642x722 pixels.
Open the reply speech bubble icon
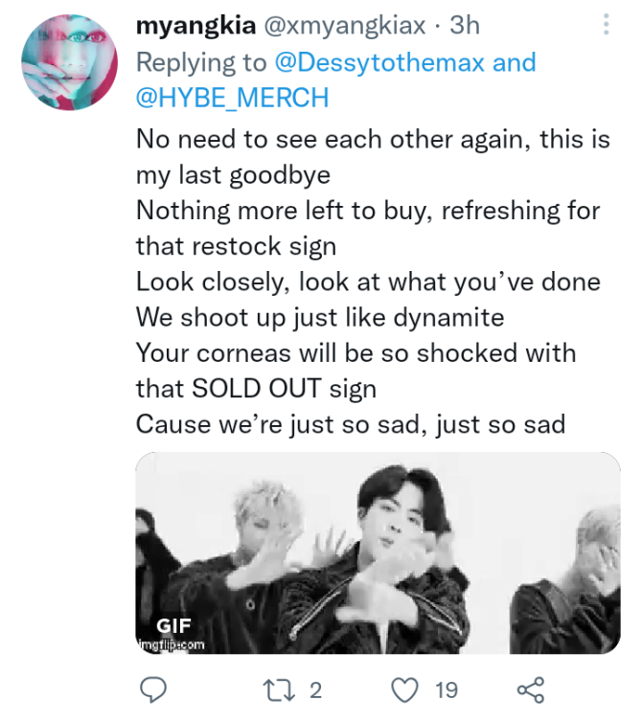pyautogui.click(x=153, y=689)
